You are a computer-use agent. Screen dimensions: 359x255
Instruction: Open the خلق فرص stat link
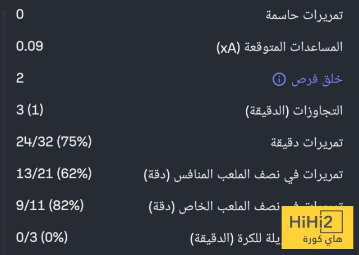317,80
